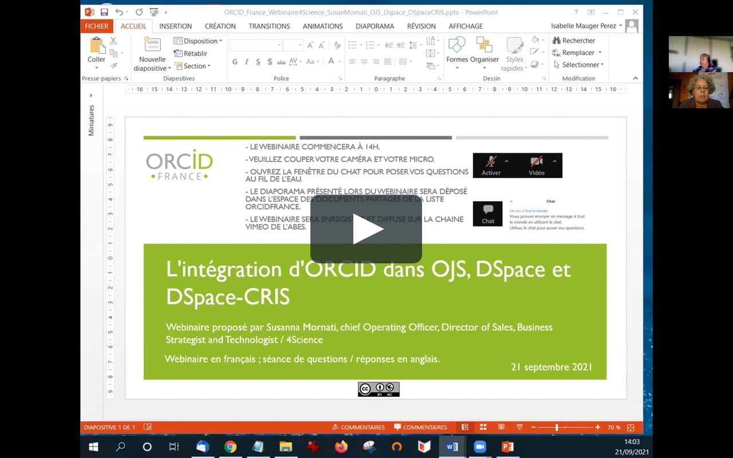The height and width of the screenshot is (458, 733).
Task: Click the zoom slider handle in status bar
Action: pyautogui.click(x=555, y=427)
